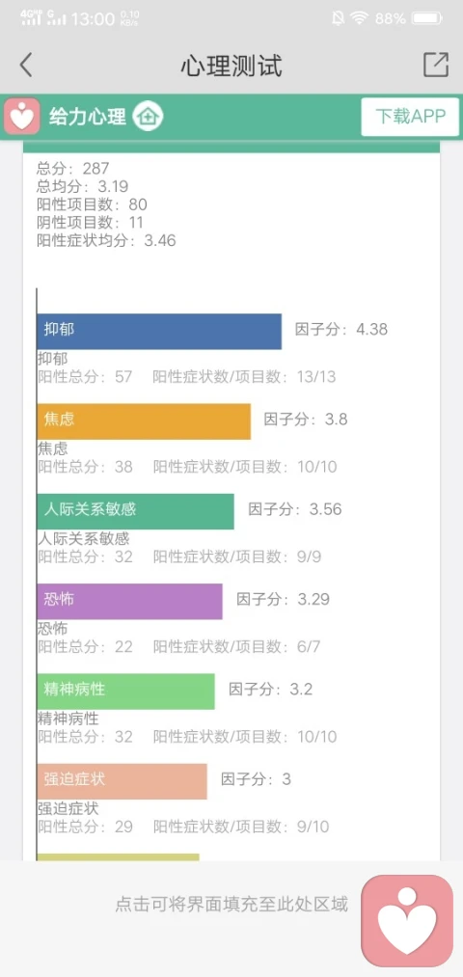Open the green home icon
The height and width of the screenshot is (977, 463).
(x=148, y=117)
